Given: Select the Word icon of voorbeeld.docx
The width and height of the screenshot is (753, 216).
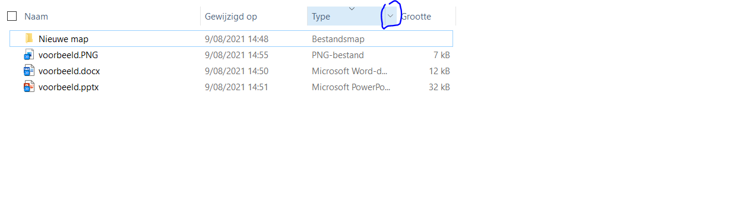Looking at the screenshot, I should click(29, 71).
